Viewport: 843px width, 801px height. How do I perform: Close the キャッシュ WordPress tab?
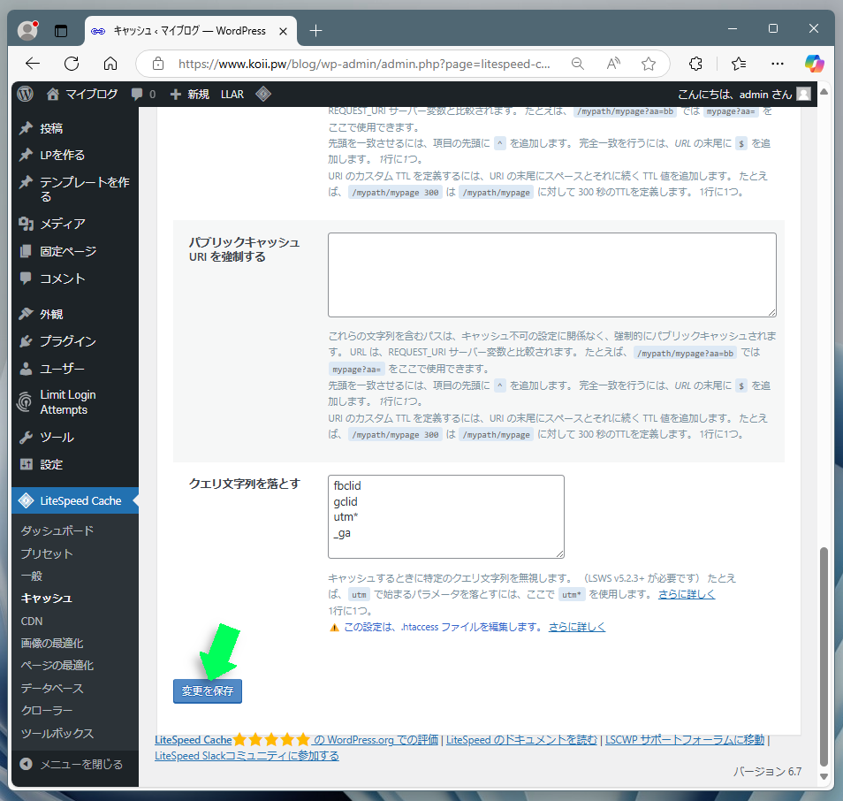pyautogui.click(x=283, y=31)
